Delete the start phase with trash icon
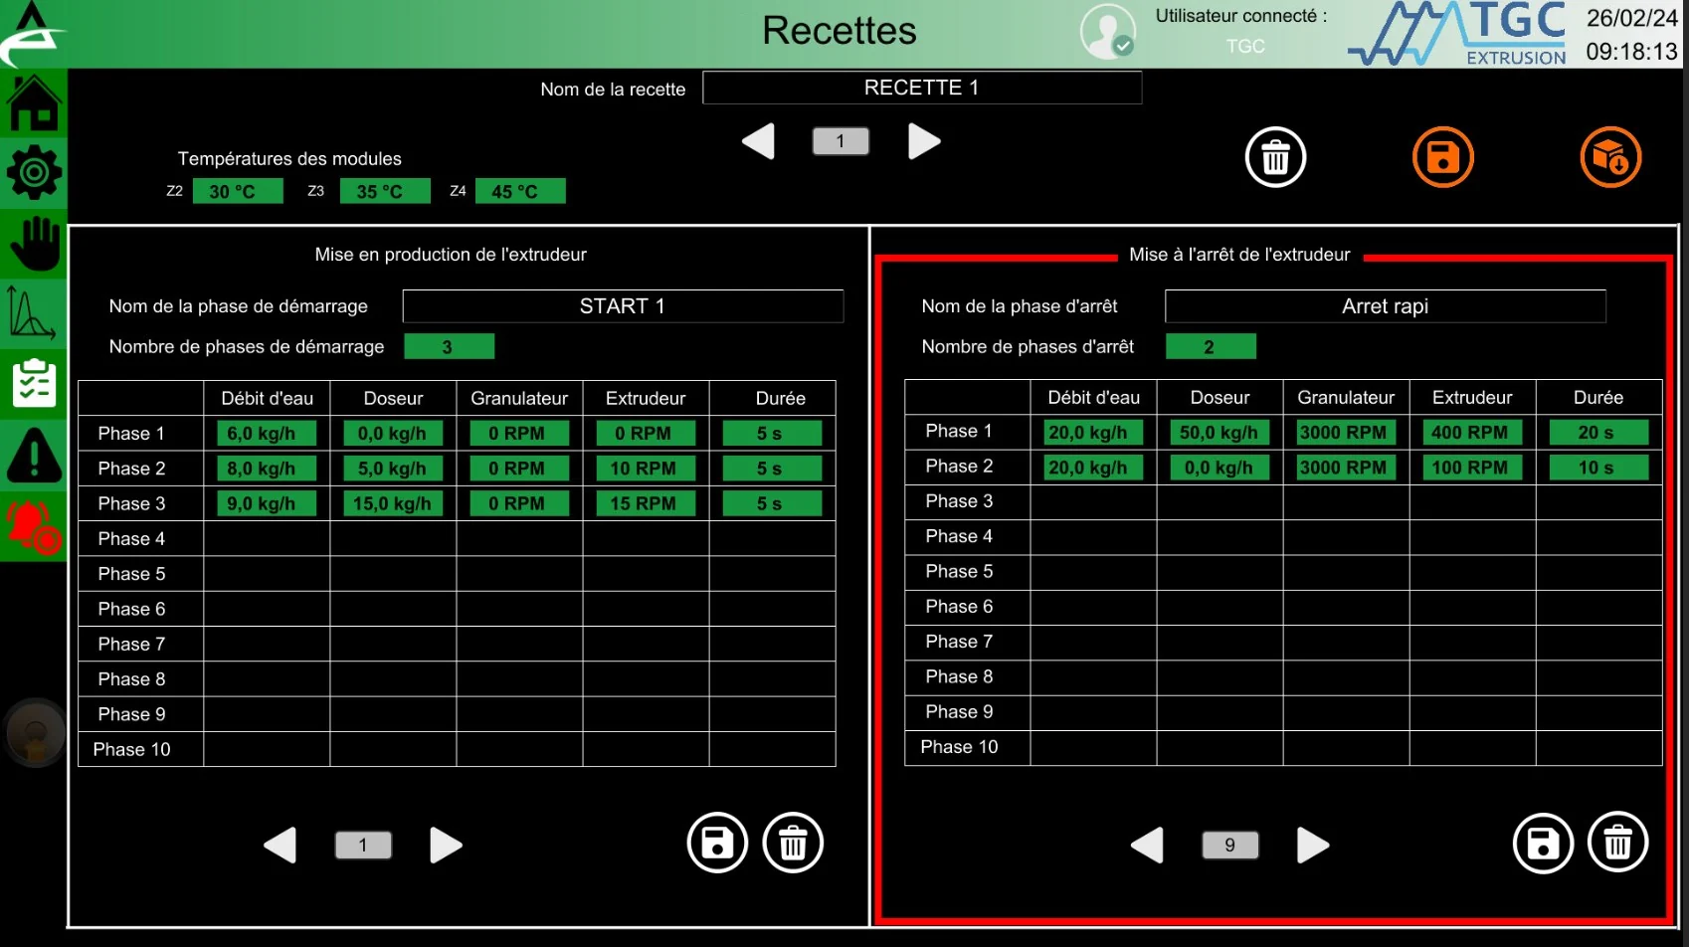1689x947 pixels. click(793, 844)
